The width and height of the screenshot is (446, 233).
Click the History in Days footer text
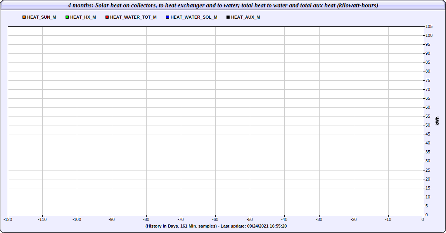coord(216,226)
